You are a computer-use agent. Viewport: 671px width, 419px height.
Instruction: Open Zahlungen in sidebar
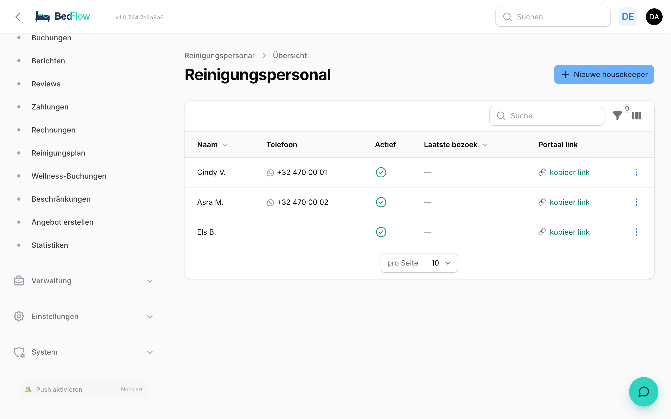click(x=50, y=107)
